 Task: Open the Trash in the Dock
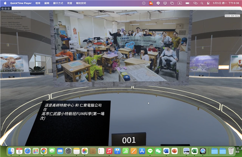[231, 151]
